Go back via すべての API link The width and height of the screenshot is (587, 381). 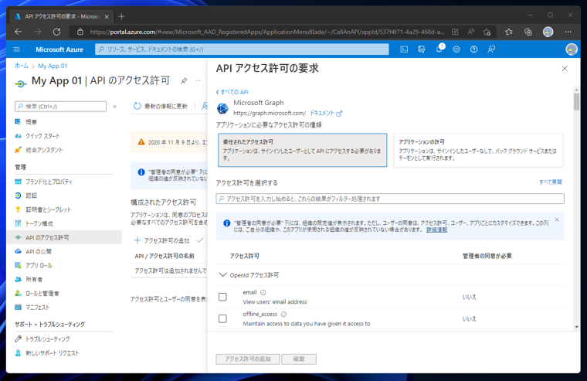(232, 92)
